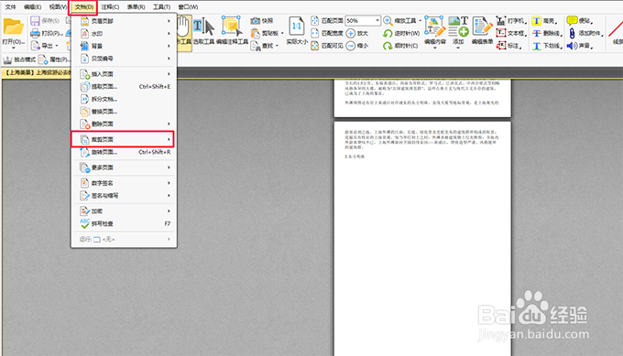This screenshot has height=356, width=623.
Task: Click the Snapshot (快照) camera icon
Action: tap(255, 21)
